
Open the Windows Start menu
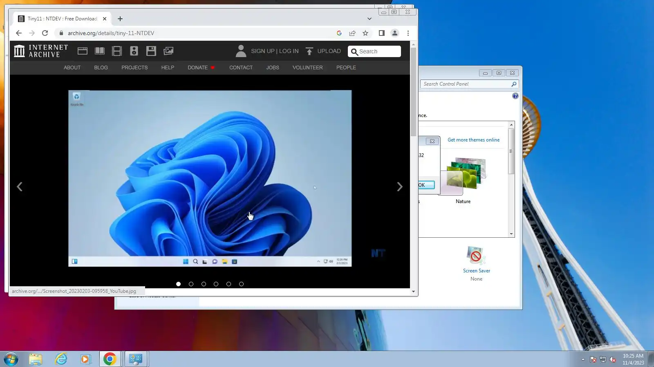[11, 359]
